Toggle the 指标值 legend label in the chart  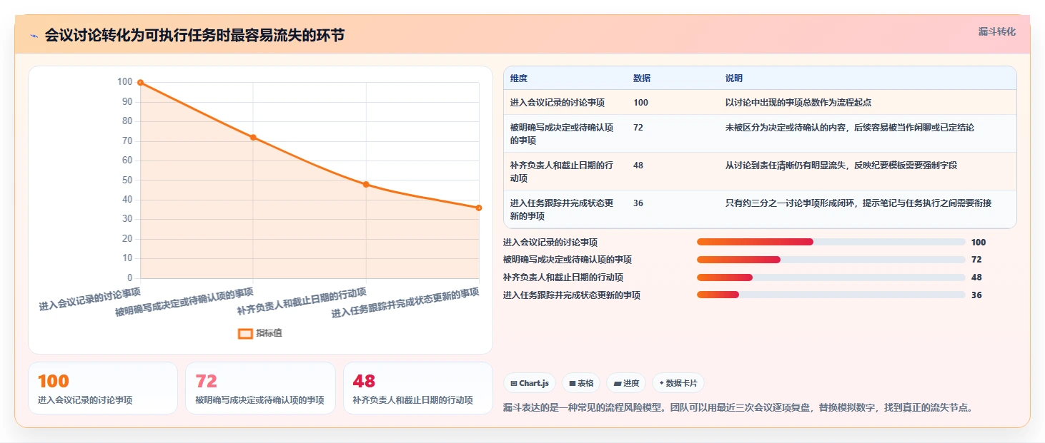269,333
